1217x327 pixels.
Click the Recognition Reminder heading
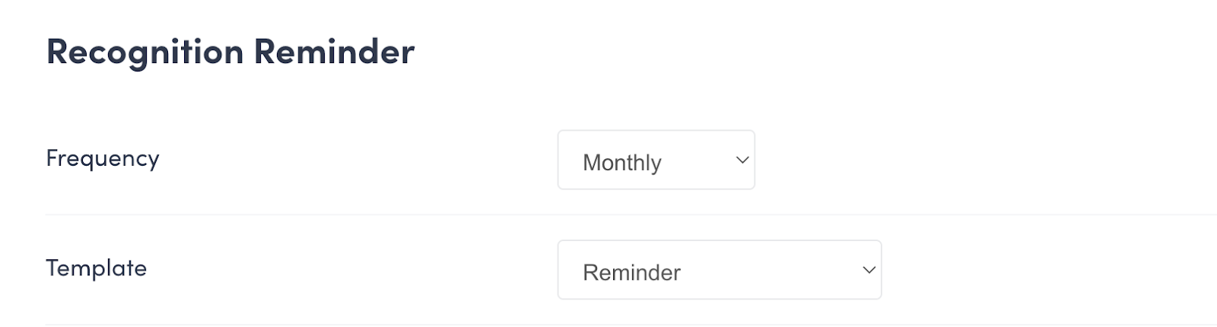[x=230, y=52]
